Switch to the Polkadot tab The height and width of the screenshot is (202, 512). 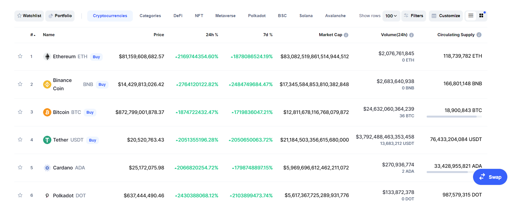(x=257, y=16)
